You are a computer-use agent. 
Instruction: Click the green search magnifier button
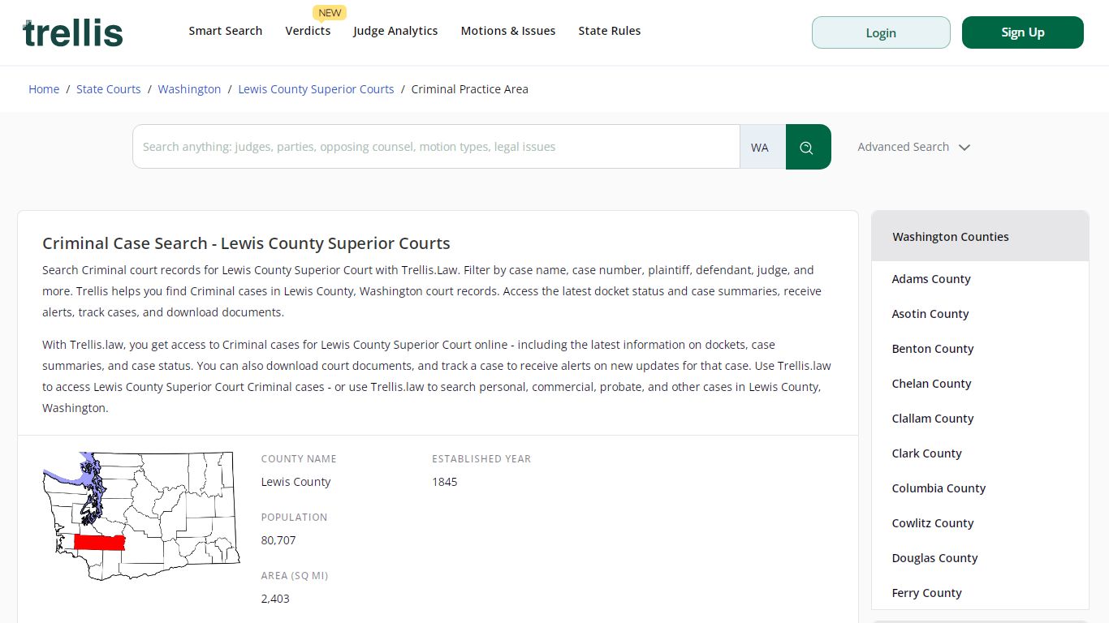click(808, 147)
